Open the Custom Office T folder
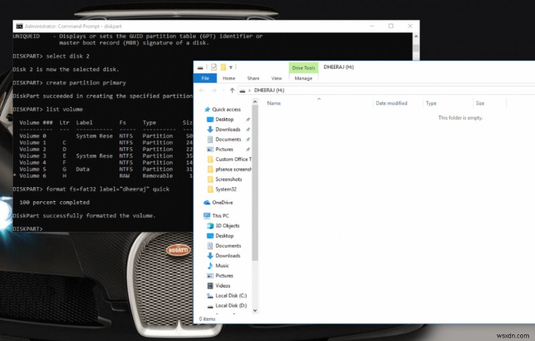This screenshot has width=535, height=341. pos(229,159)
